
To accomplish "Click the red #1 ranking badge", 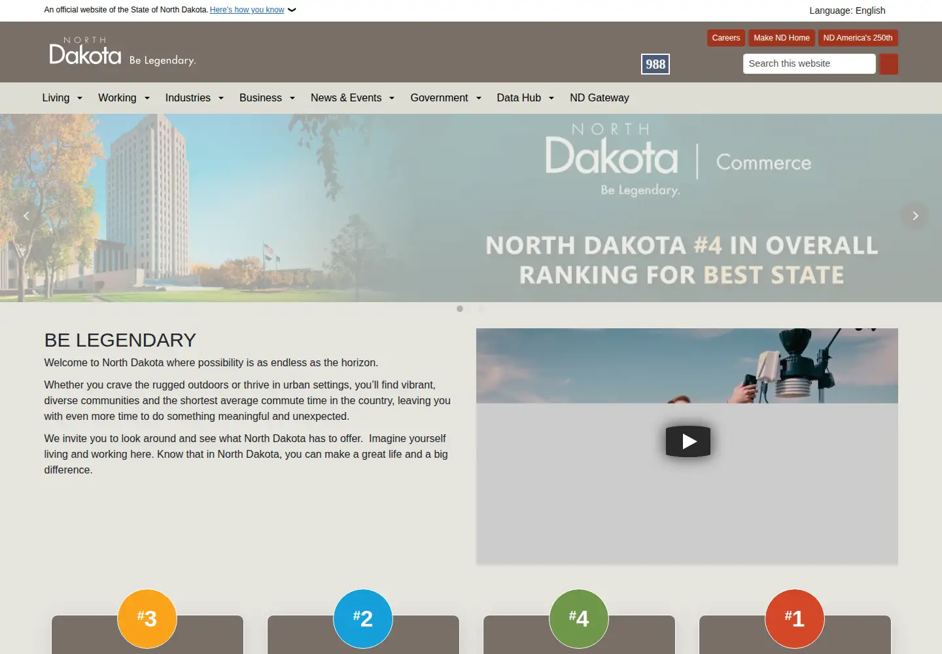I will click(795, 619).
